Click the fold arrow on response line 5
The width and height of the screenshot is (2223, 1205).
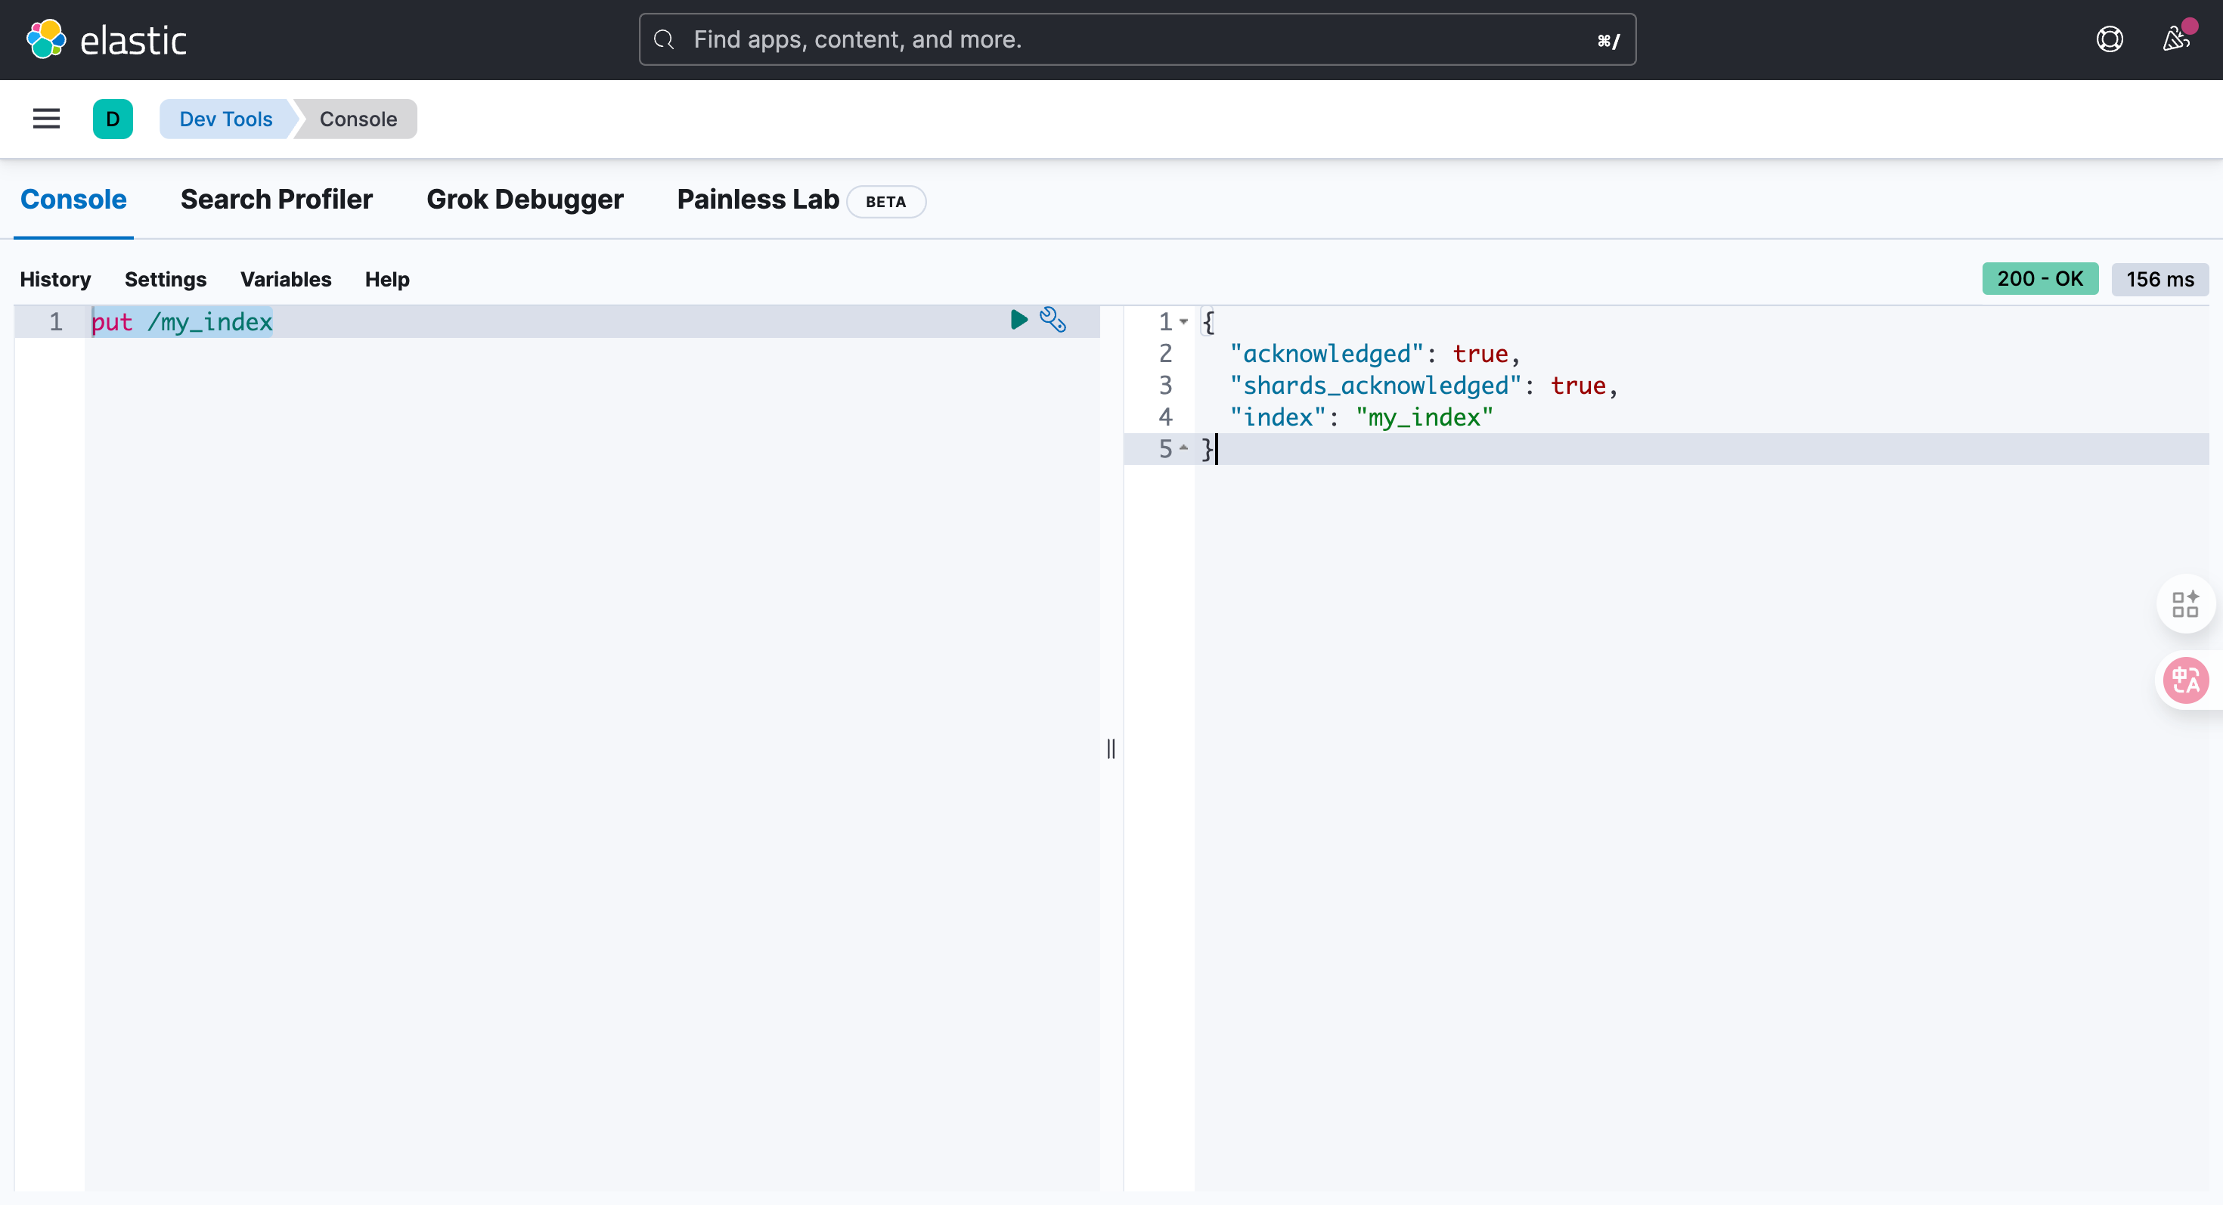click(1184, 448)
